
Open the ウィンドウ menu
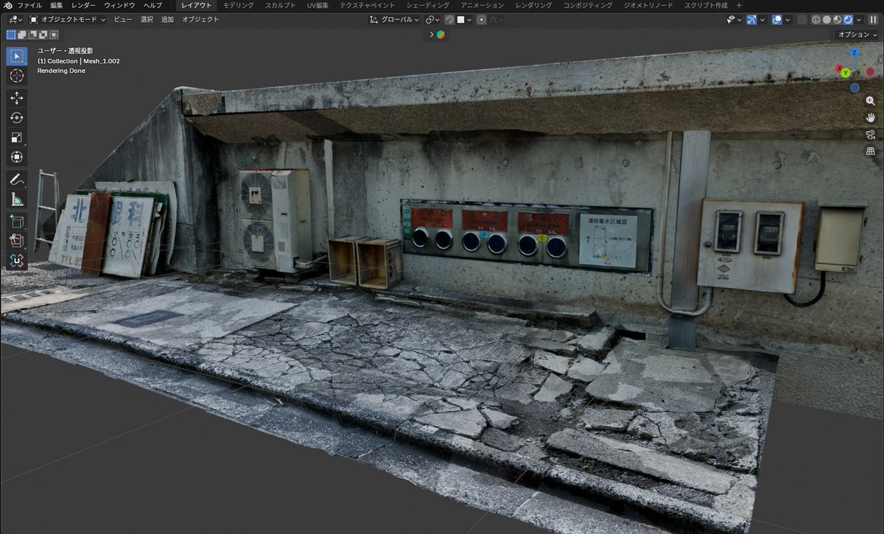coord(119,5)
